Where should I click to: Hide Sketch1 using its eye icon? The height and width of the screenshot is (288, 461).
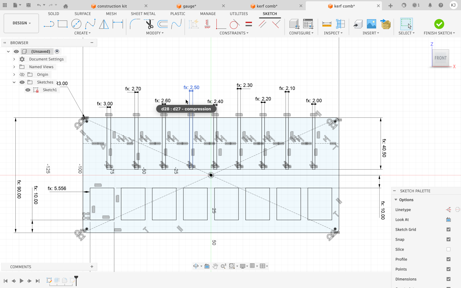coord(28,90)
